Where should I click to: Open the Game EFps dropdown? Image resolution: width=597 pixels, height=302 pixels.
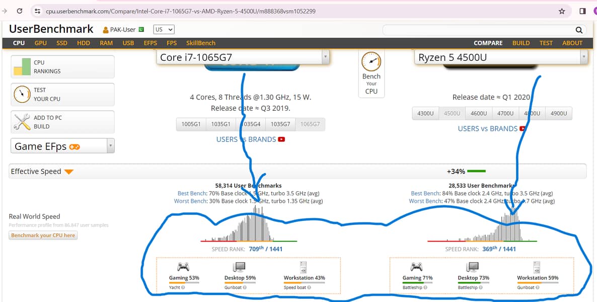110,146
